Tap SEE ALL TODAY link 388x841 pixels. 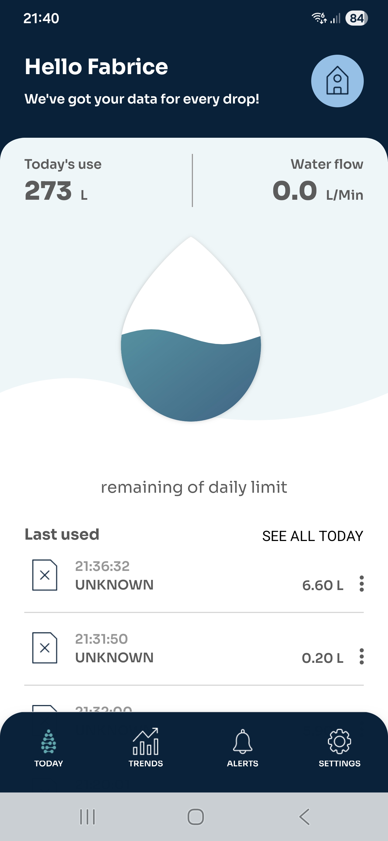(x=312, y=536)
